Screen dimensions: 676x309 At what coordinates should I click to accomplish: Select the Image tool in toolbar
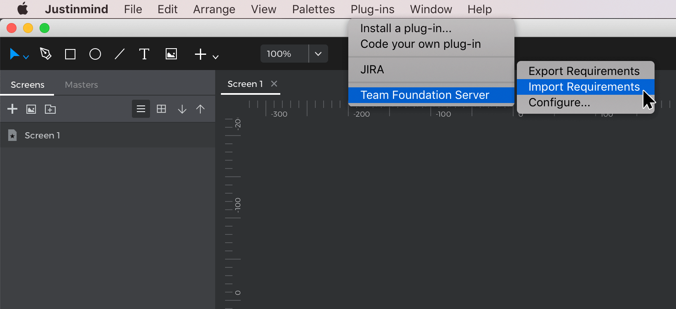[x=171, y=54]
